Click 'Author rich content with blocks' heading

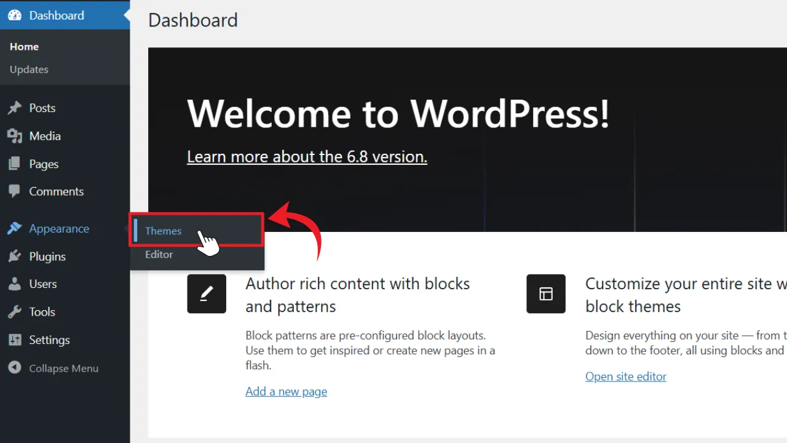[x=358, y=295]
